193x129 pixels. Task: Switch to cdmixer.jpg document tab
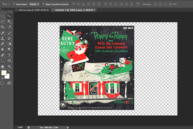pyautogui.click(x=33, y=10)
